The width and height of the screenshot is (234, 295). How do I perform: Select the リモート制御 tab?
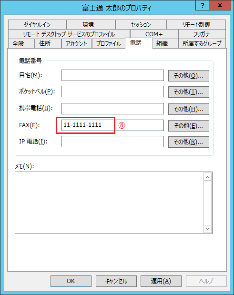click(196, 24)
